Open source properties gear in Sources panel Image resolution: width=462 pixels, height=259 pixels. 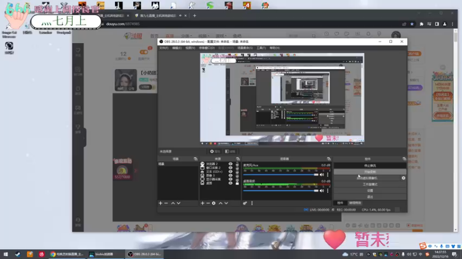coord(214,203)
